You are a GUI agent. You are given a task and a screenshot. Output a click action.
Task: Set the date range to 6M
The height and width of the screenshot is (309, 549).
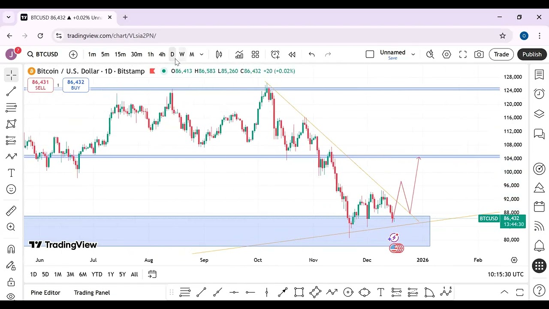tap(83, 274)
